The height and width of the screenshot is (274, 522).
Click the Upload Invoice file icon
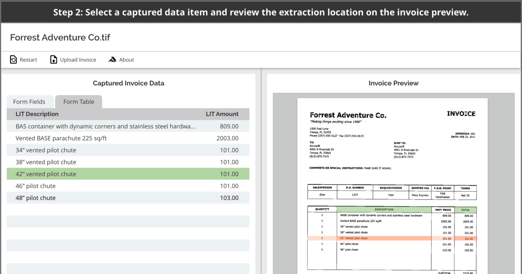click(53, 60)
